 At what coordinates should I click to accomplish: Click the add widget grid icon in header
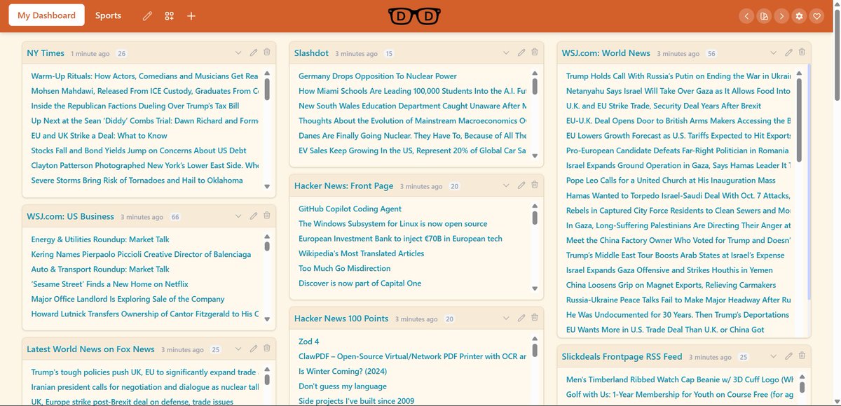169,15
